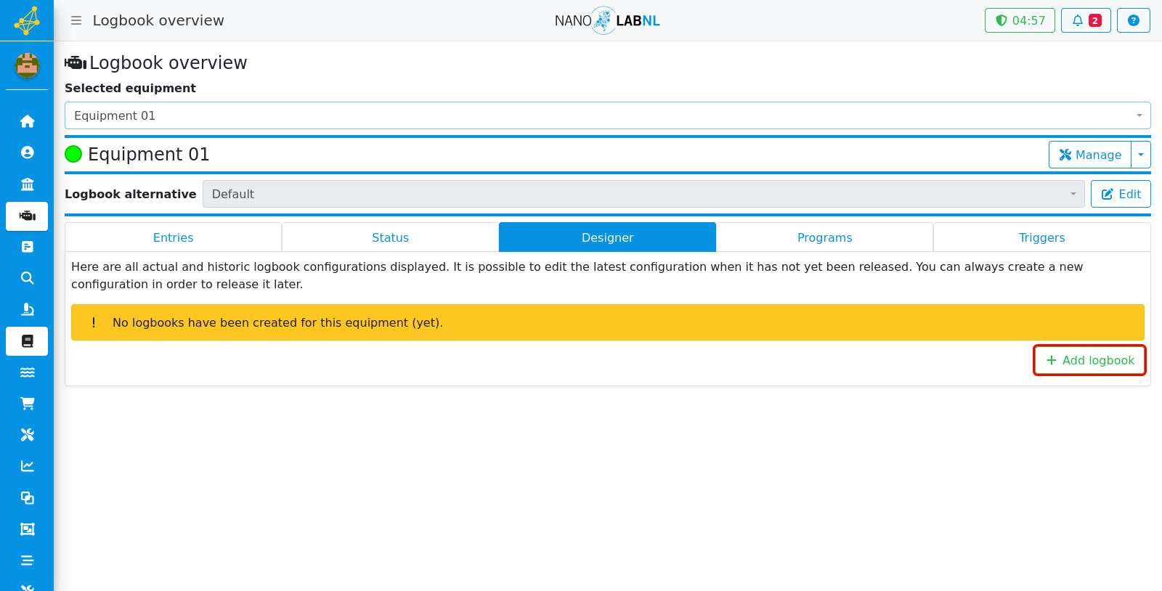The height and width of the screenshot is (591, 1162).
Task: Open the microscope sidebar icon
Action: [x=27, y=309]
